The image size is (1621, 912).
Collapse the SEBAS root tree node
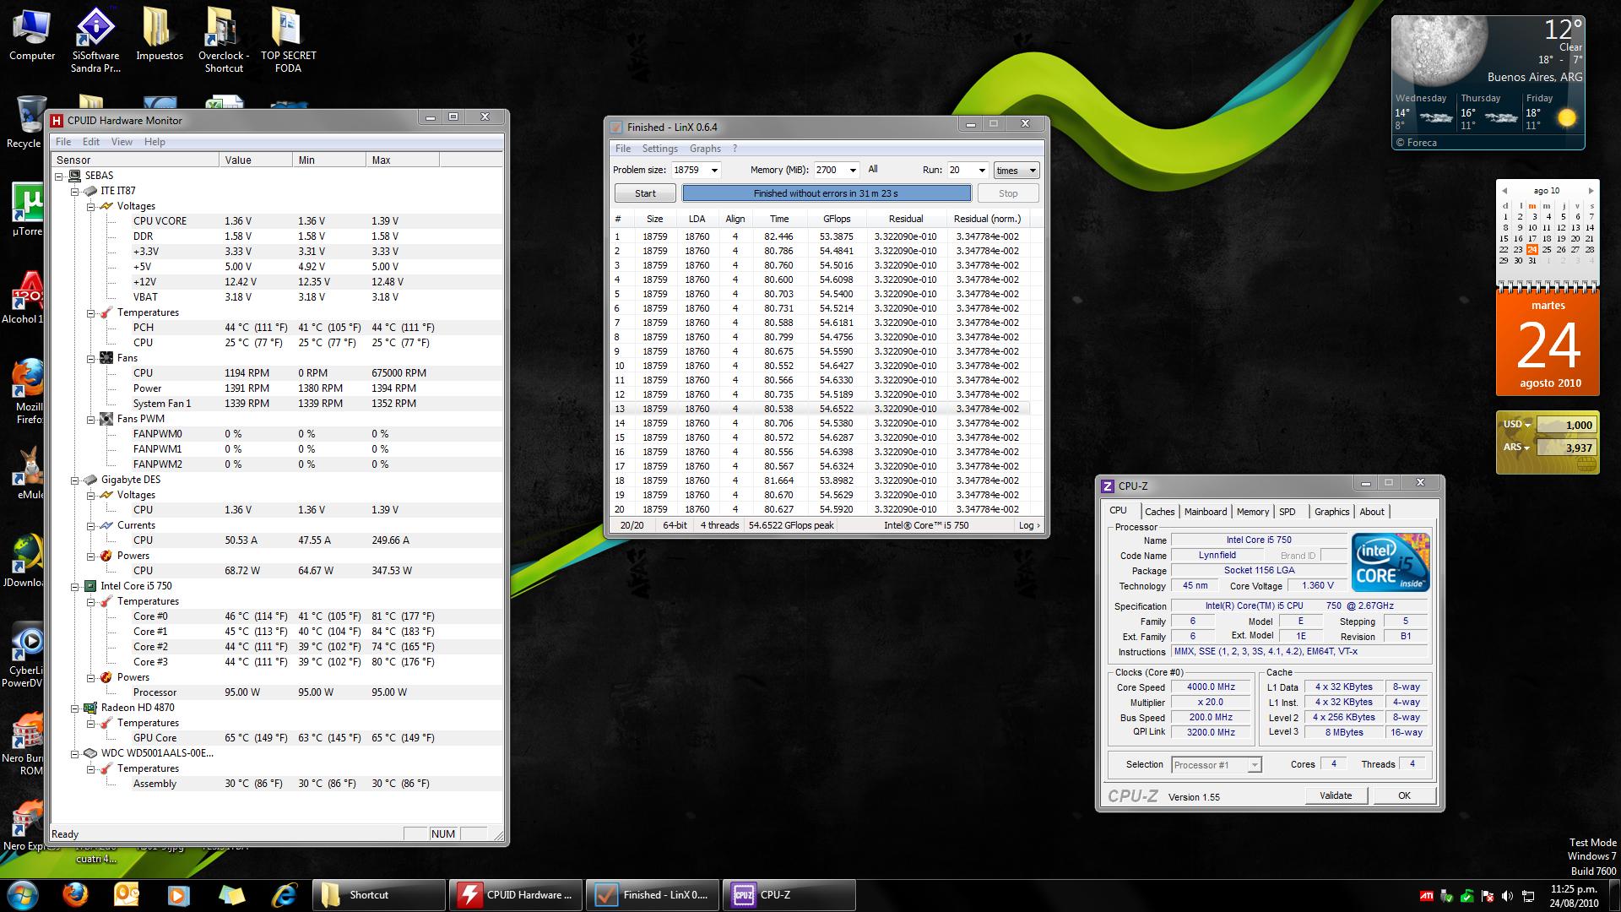[x=59, y=176]
